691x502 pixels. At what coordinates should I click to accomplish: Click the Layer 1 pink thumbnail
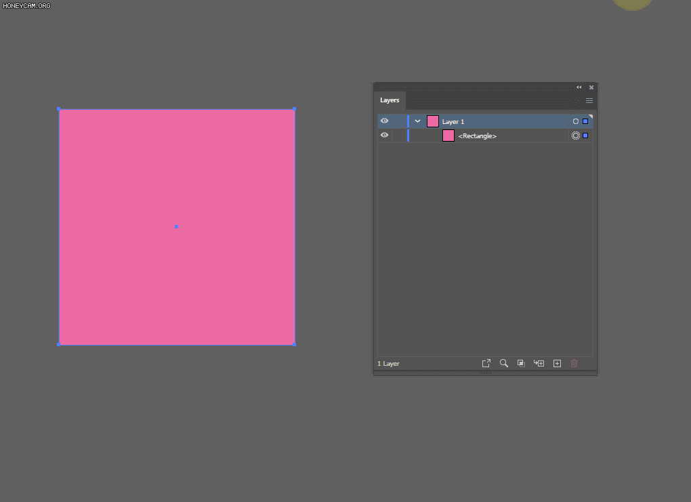click(x=433, y=121)
